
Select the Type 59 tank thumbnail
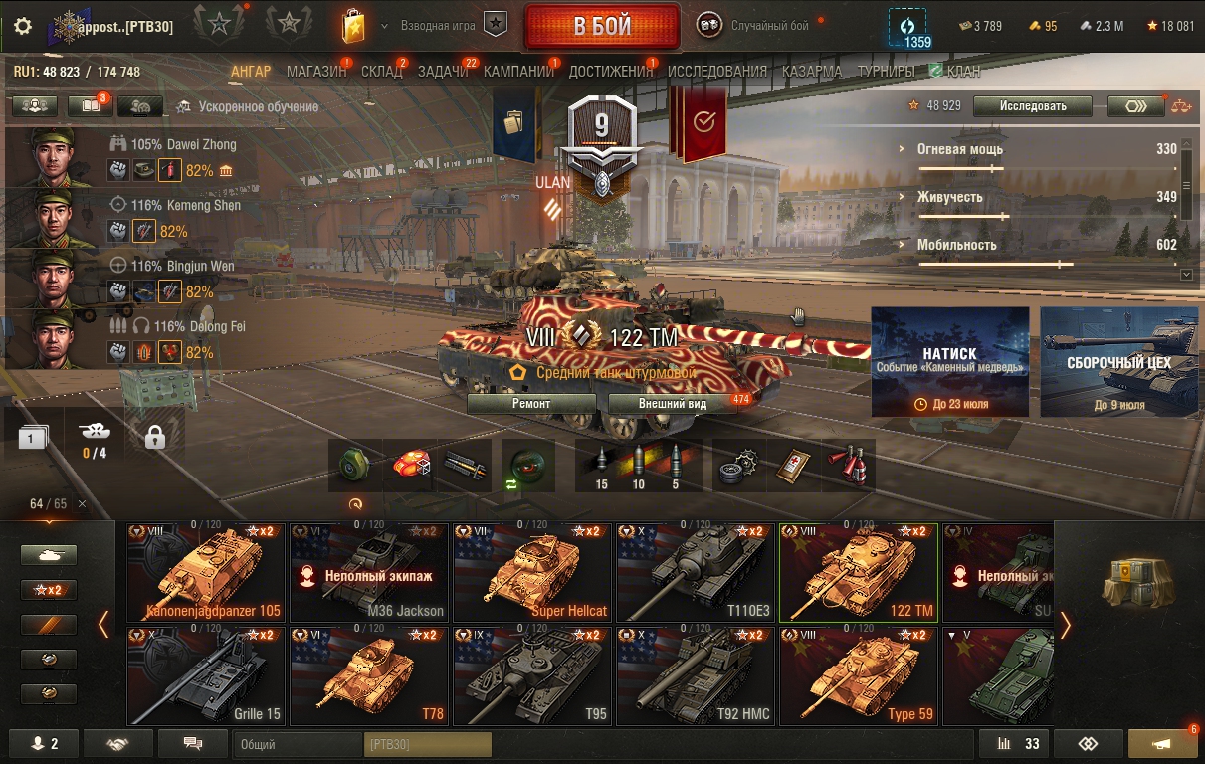coord(859,675)
